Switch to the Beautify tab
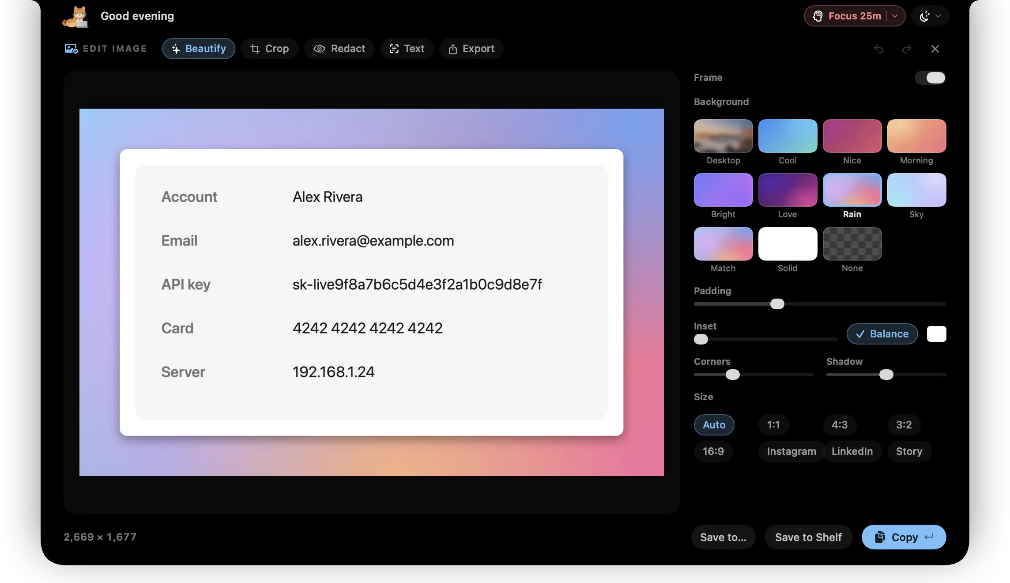 [x=198, y=49]
